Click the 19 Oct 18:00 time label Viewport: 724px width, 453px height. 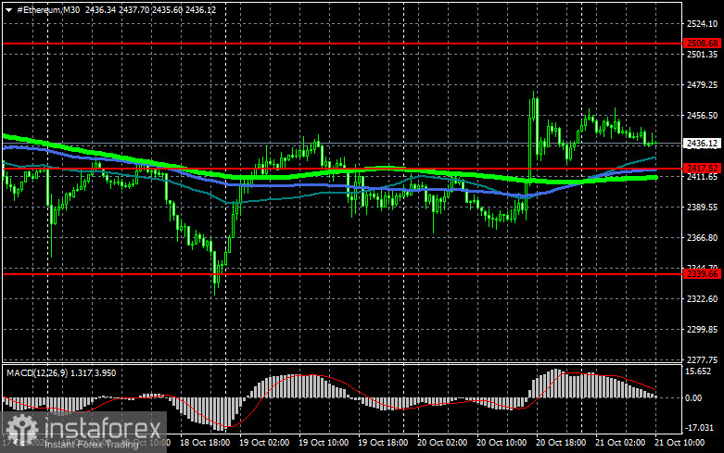383,443
